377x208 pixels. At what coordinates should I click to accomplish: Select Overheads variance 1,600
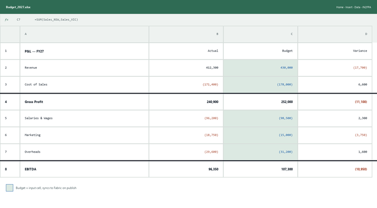335,152
